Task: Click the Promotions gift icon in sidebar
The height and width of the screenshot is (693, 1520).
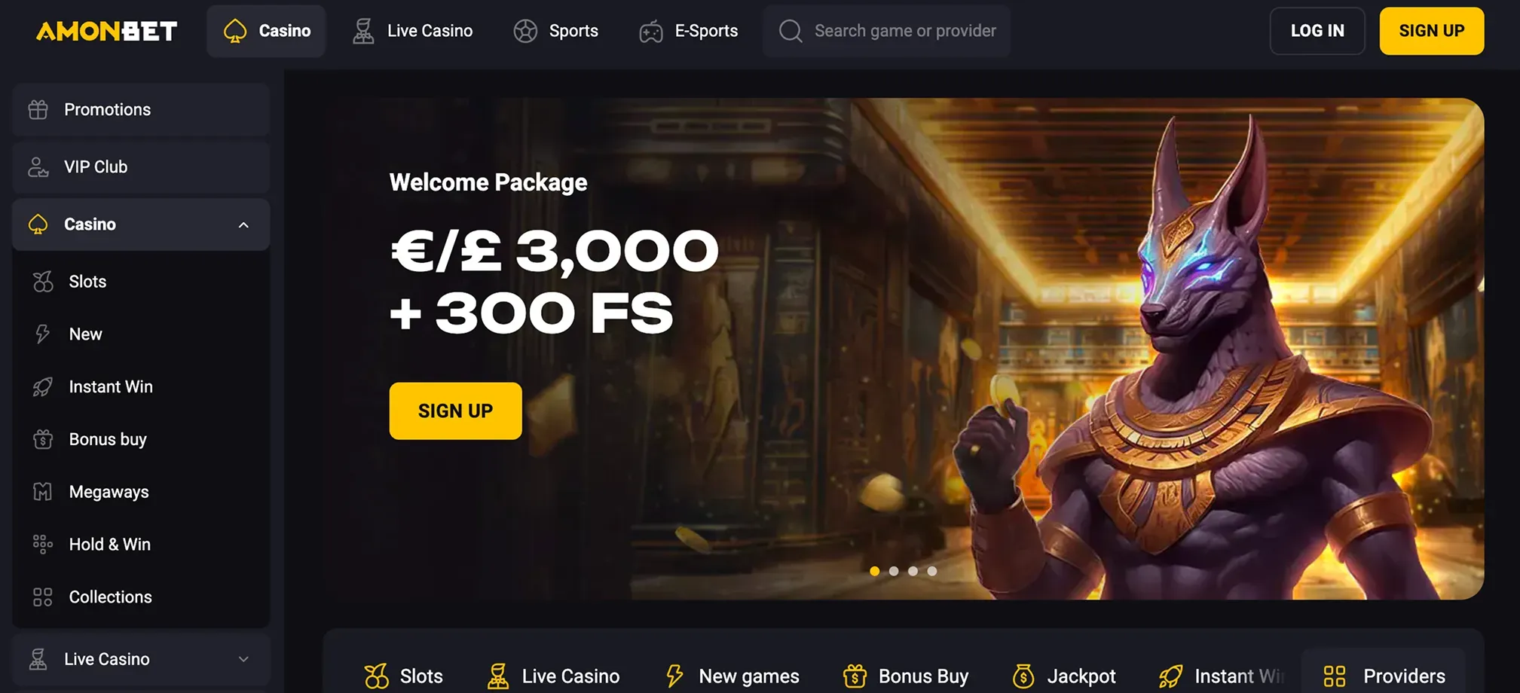Action: click(38, 110)
